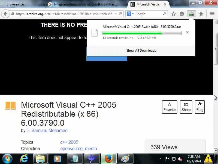Switch to the bill gates Google tab
The width and height of the screenshot is (218, 164).
(x=65, y=4)
